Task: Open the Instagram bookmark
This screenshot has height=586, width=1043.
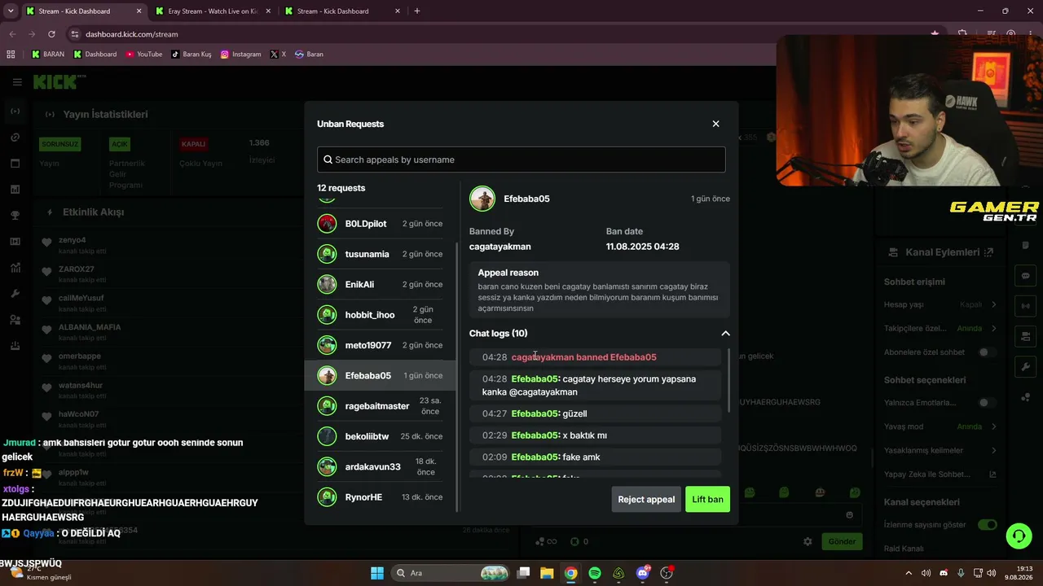Action: pos(240,55)
